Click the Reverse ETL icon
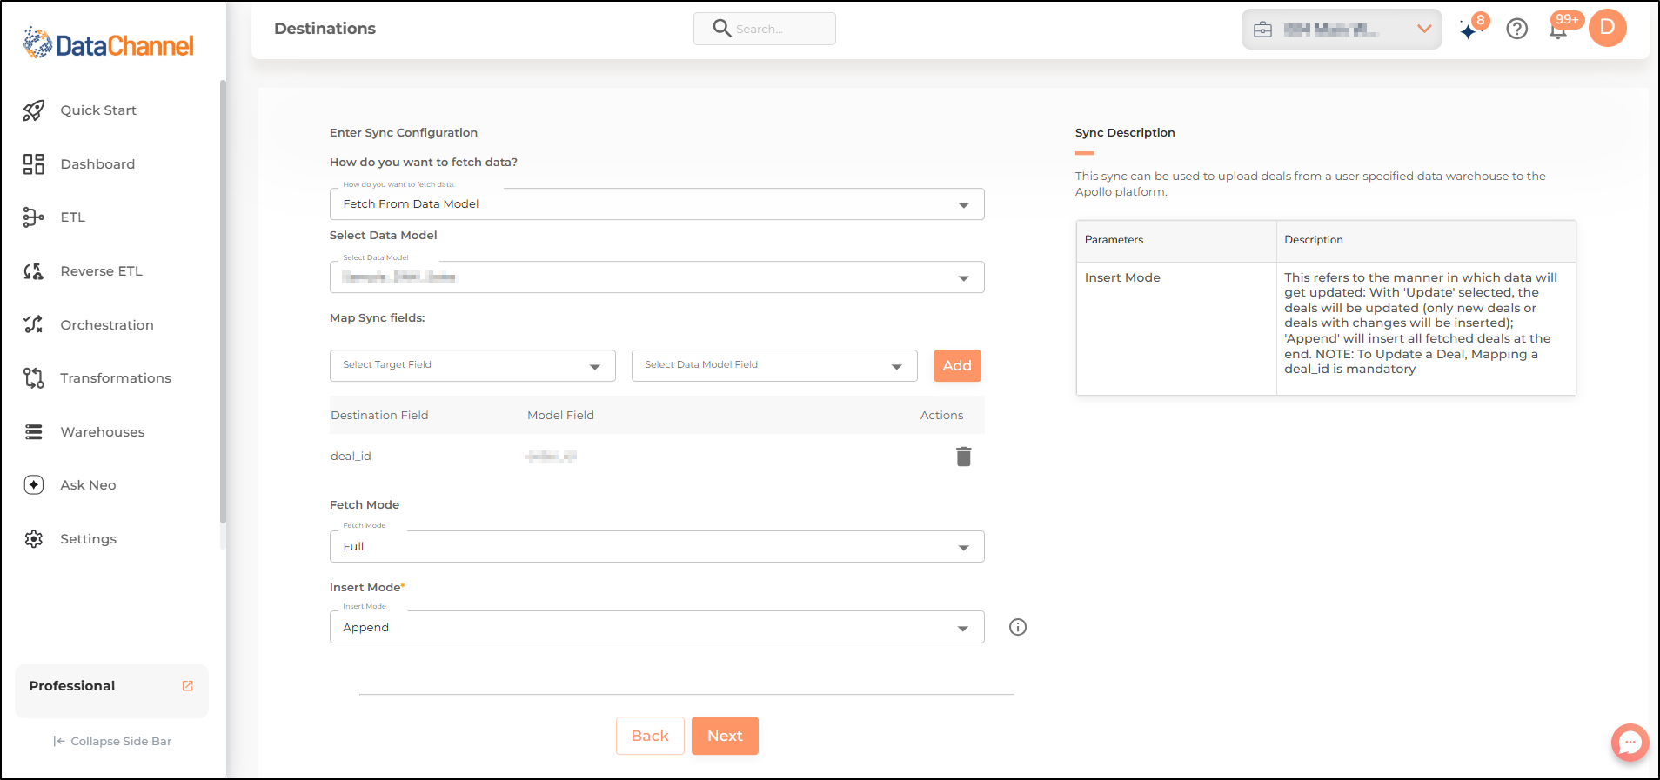This screenshot has width=1660, height=780. 34,271
